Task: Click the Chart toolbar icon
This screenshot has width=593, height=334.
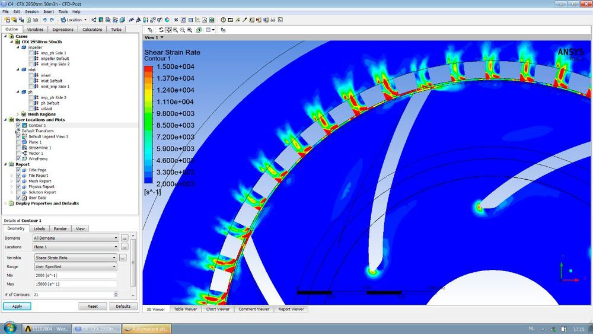Action: click(197, 20)
